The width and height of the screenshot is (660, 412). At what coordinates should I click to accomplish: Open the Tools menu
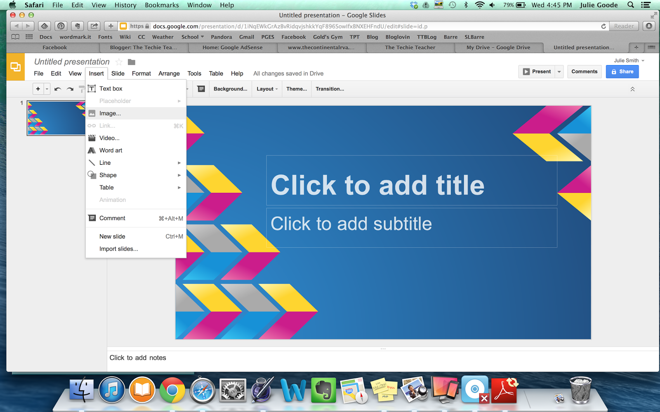[194, 74]
